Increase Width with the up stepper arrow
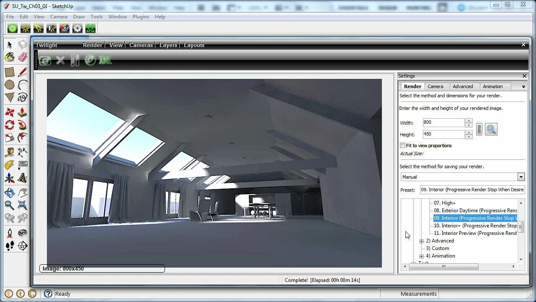The image size is (536, 302). click(469, 120)
